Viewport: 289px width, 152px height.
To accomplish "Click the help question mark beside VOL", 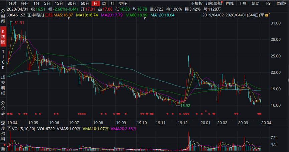I will [9, 128].
